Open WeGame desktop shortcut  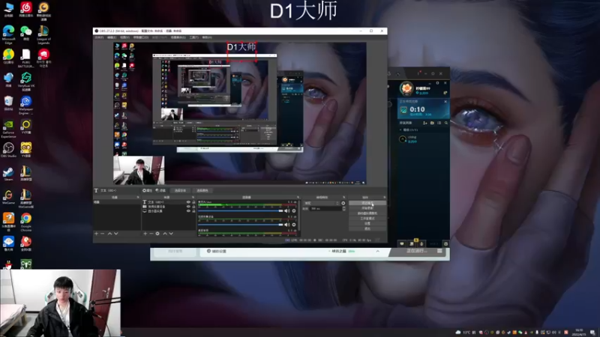point(8,197)
